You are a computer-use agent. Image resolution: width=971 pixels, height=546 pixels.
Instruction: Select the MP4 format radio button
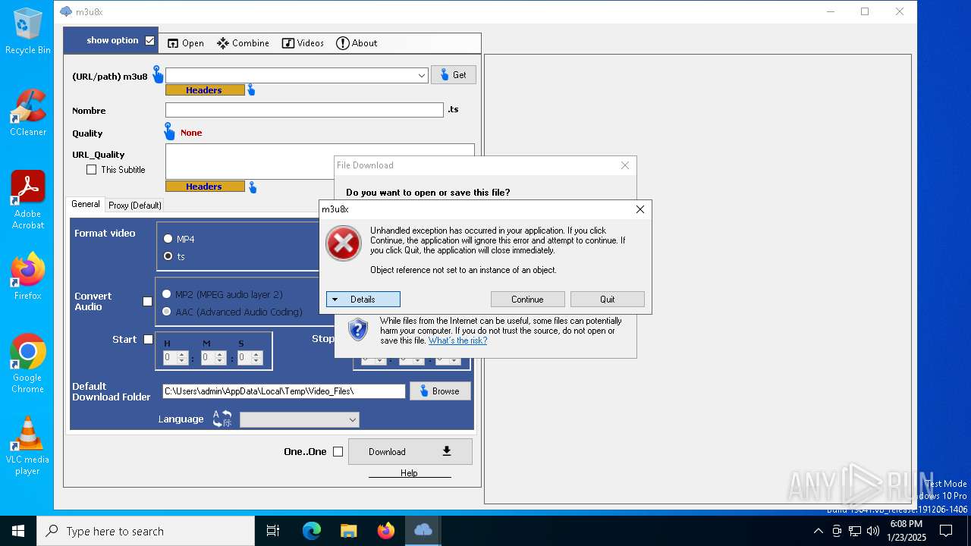click(x=168, y=239)
